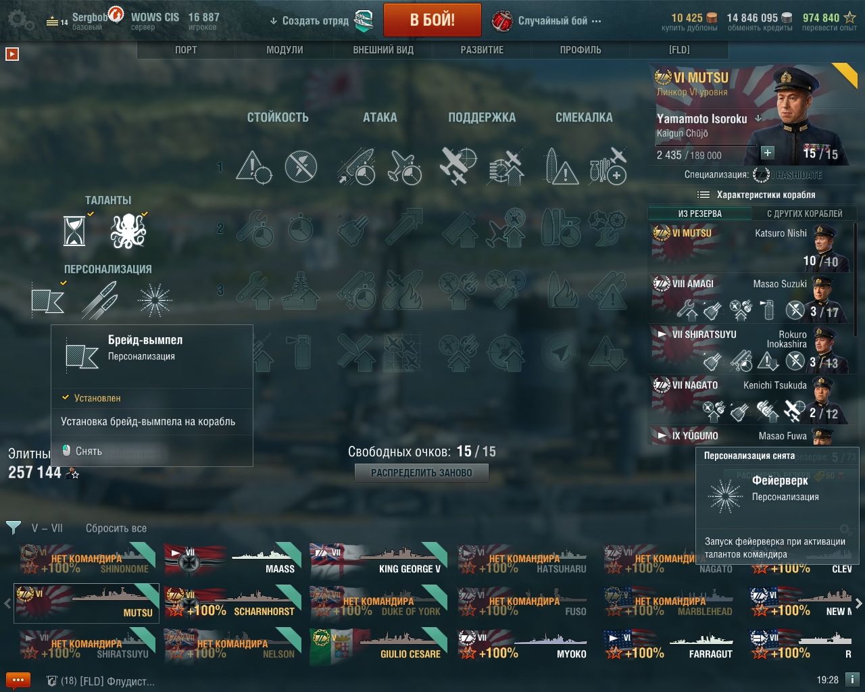The width and height of the screenshot is (865, 692).
Task: Toggle the broad pennant flag personalization
Action: (x=47, y=300)
